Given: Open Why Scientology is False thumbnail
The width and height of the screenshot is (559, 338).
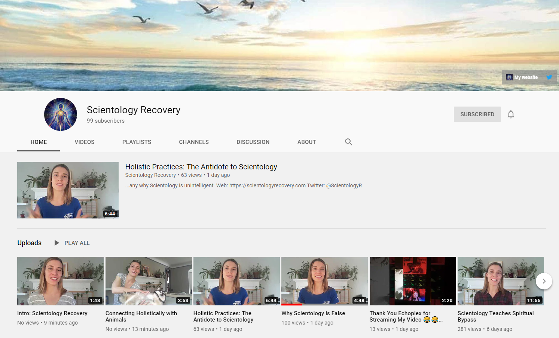Looking at the screenshot, I should pyautogui.click(x=324, y=281).
